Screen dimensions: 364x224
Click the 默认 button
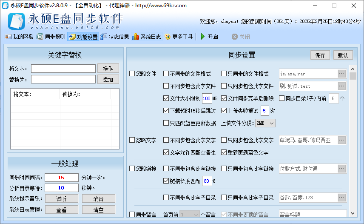tap(343, 55)
